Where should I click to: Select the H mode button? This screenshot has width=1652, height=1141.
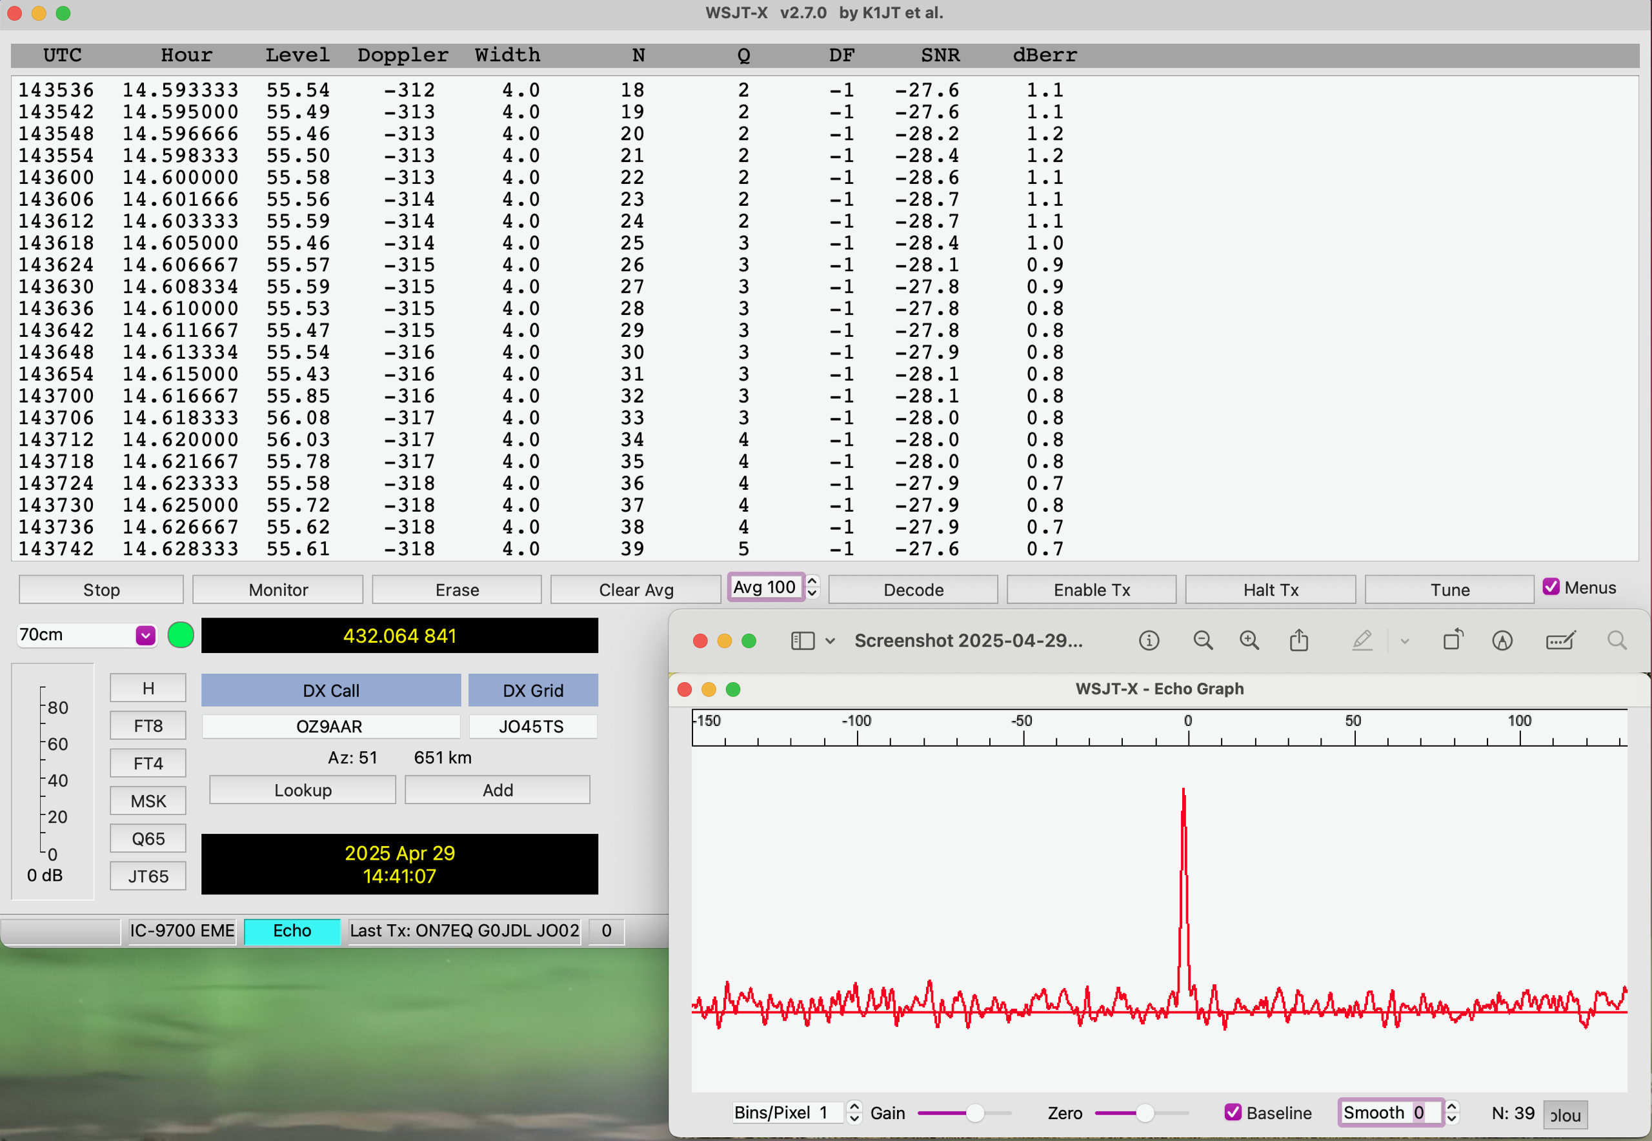148,688
